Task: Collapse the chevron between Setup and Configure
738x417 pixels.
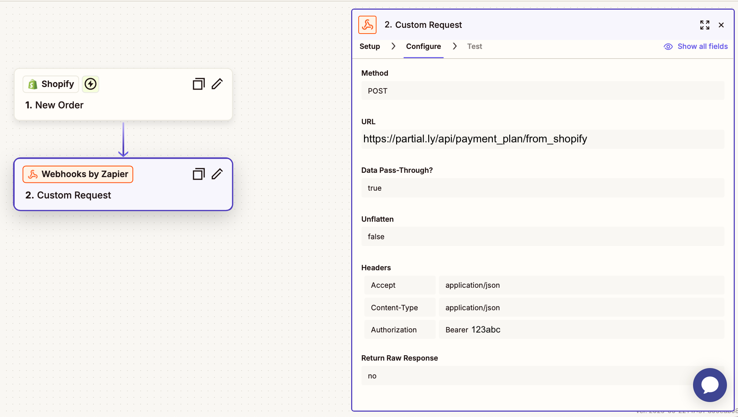Action: tap(393, 46)
